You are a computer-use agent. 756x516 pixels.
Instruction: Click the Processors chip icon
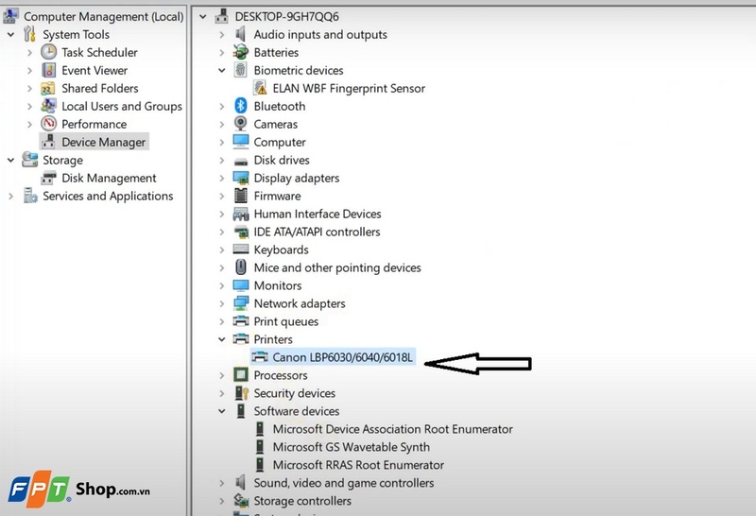point(241,374)
